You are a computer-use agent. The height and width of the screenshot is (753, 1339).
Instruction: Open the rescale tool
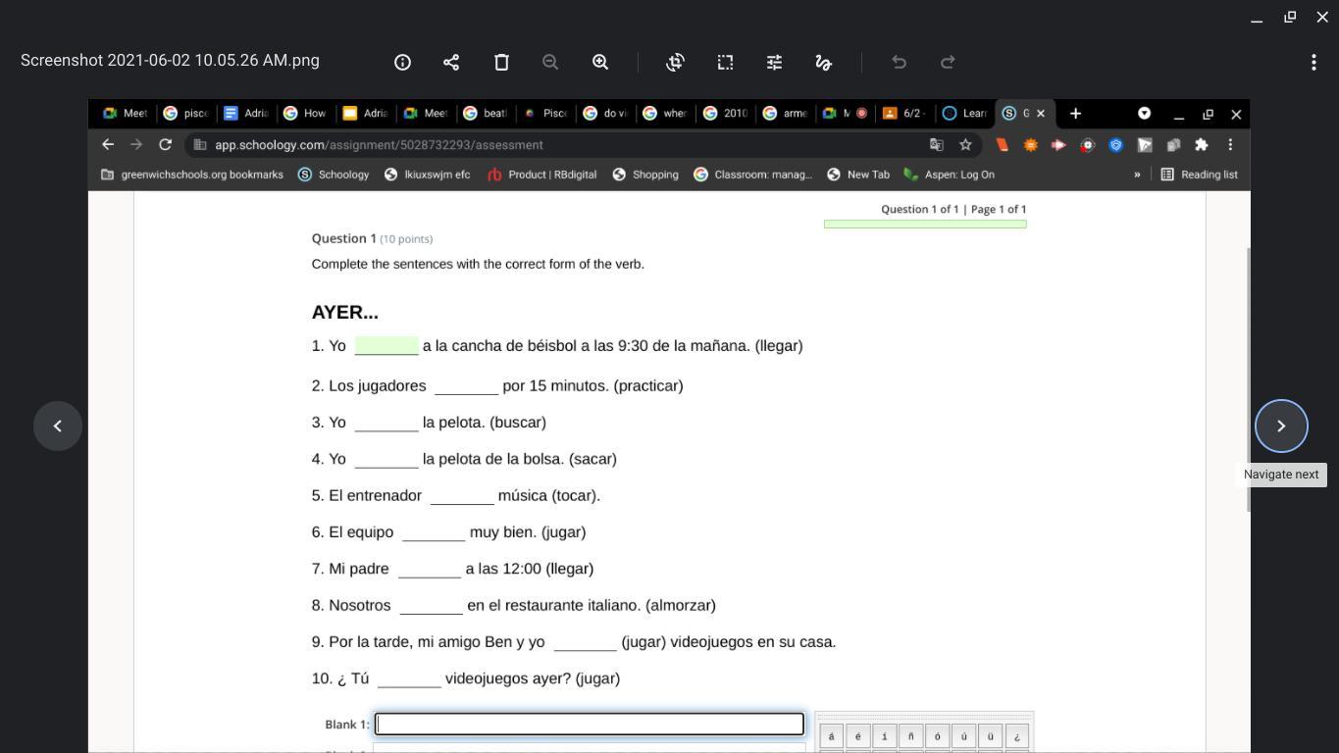pos(725,62)
